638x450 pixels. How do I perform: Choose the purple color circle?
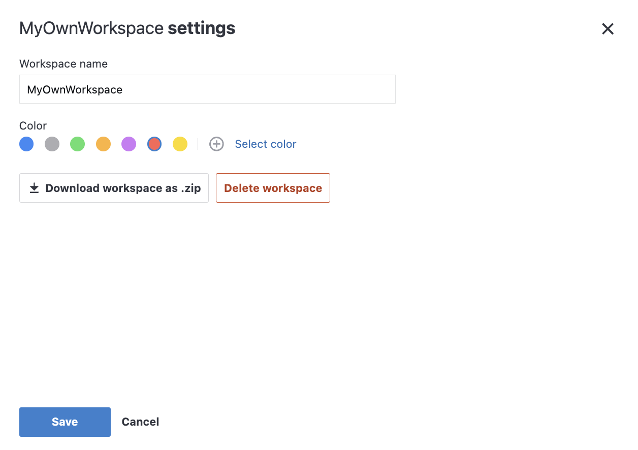[x=129, y=144]
